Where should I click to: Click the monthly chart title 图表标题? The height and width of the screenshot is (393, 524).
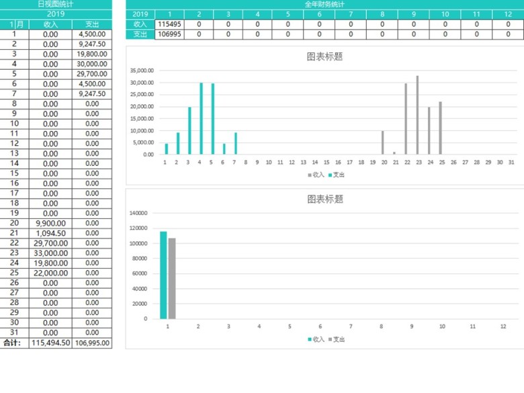pyautogui.click(x=325, y=199)
